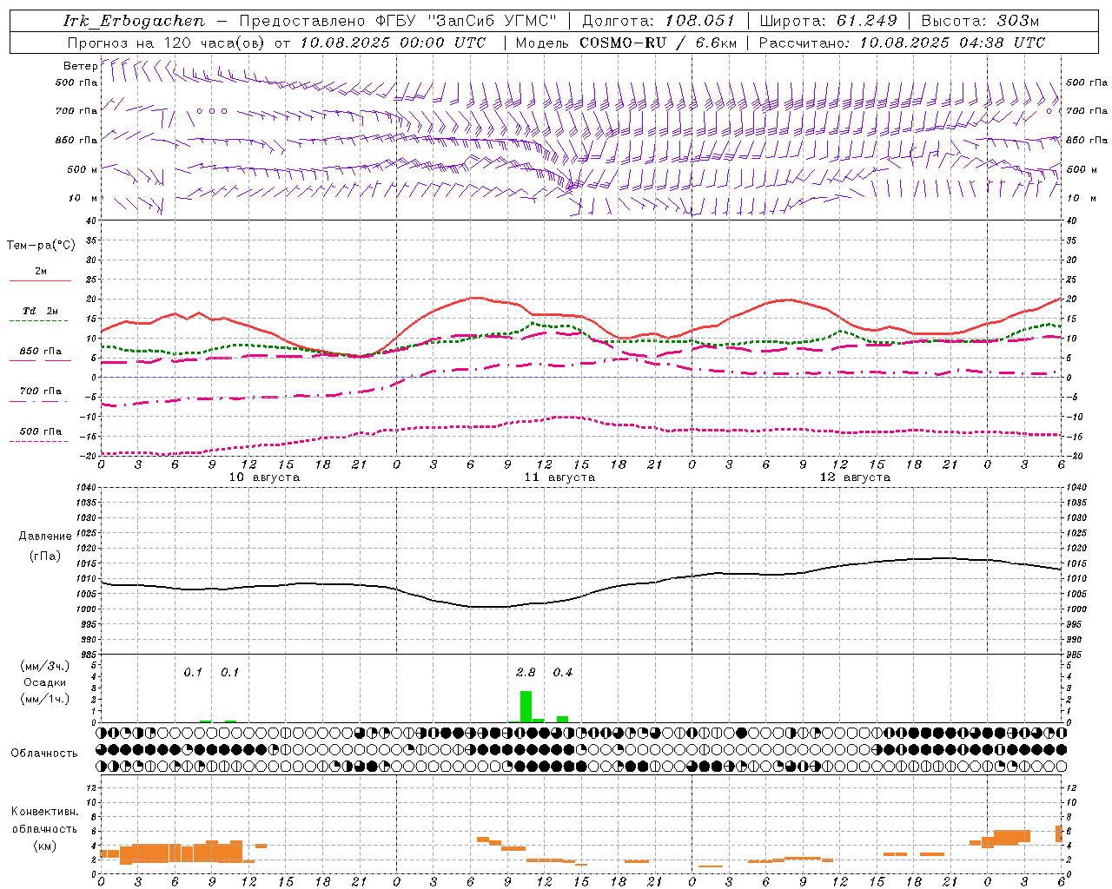Click the 10 августа date label
1112x889 pixels.
point(264,477)
